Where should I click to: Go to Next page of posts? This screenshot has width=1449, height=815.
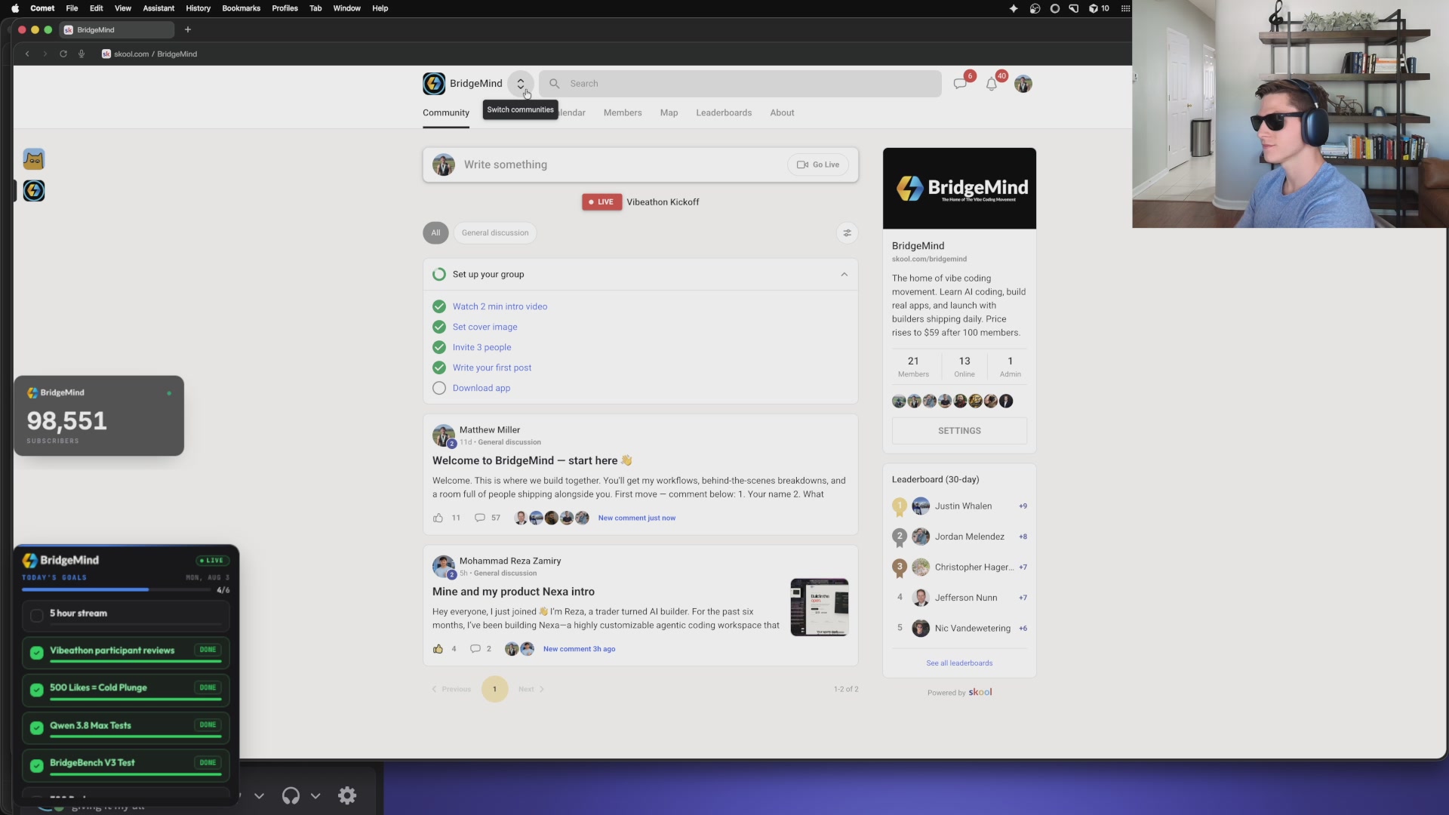(531, 689)
